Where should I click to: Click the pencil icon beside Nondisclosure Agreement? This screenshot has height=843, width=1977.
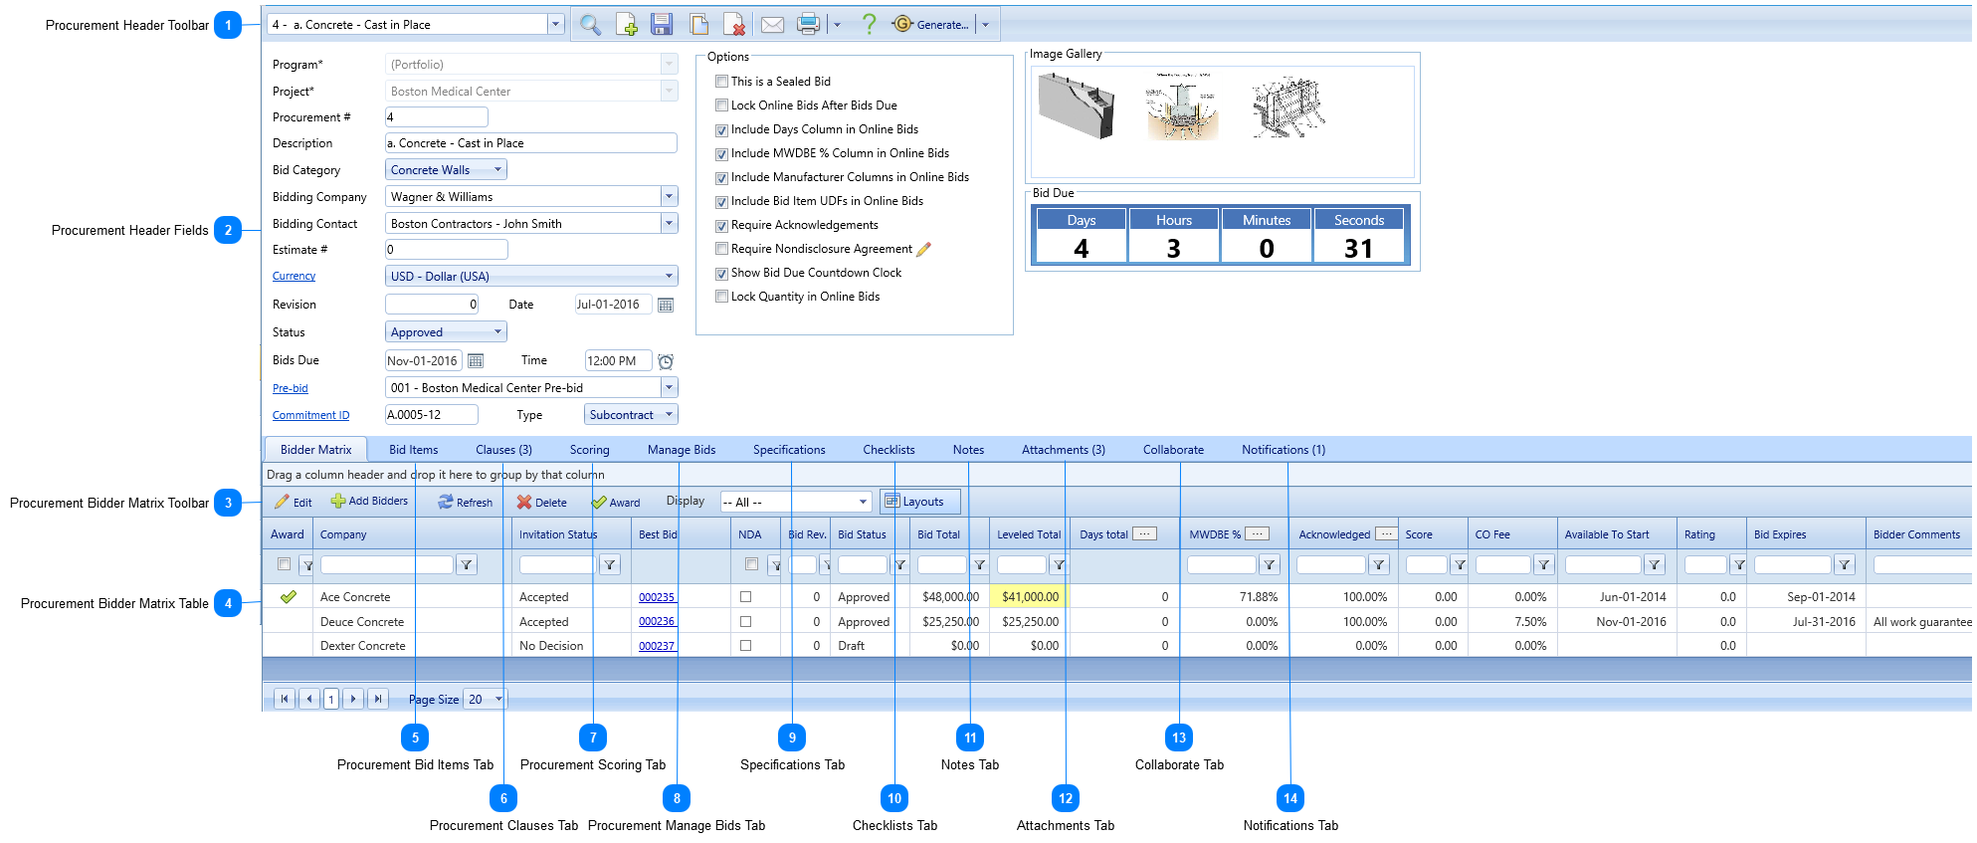923,249
